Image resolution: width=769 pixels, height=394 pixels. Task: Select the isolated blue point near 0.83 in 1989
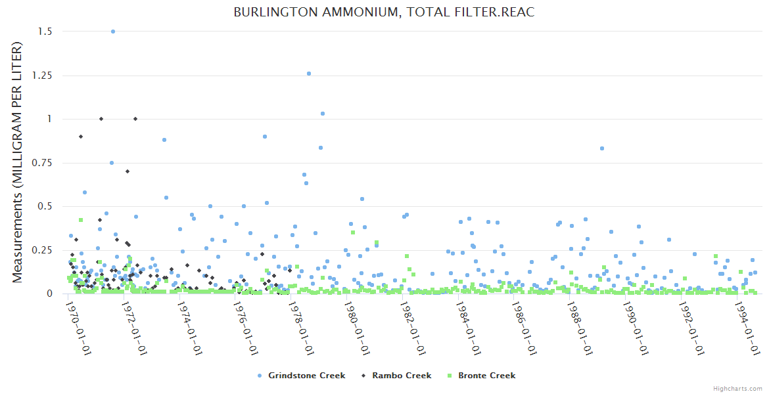[602, 148]
